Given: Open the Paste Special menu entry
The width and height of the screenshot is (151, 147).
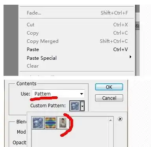Looking at the screenshot, I should click(77, 58).
